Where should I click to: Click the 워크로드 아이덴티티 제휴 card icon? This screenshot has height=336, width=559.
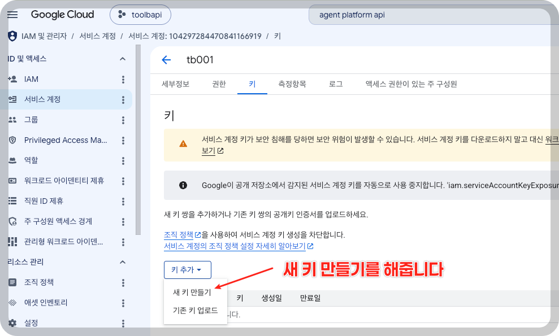click(x=12, y=181)
